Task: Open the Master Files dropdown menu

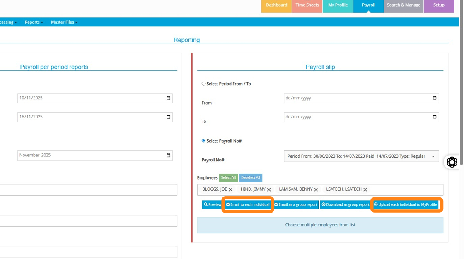Action: [64, 22]
